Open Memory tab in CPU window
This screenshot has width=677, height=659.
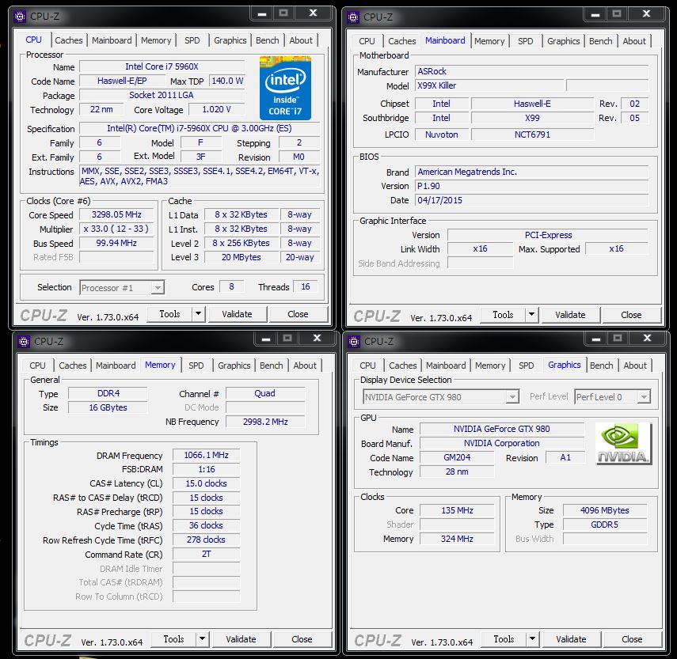(x=156, y=40)
